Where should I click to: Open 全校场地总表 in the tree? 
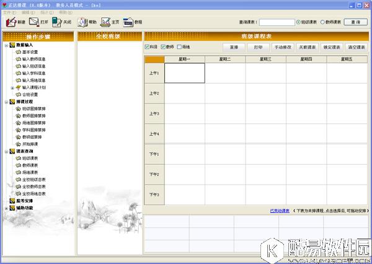click(33, 194)
